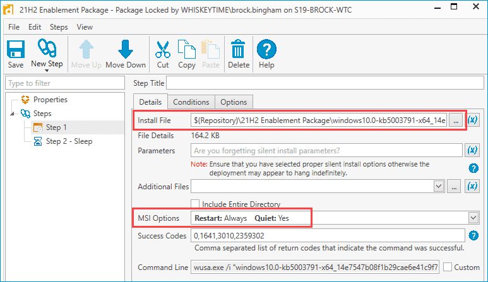This screenshot has height=282, width=488.
Task: Click the Command Line field
Action: click(x=315, y=267)
